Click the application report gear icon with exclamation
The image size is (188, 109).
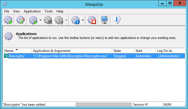75,20
